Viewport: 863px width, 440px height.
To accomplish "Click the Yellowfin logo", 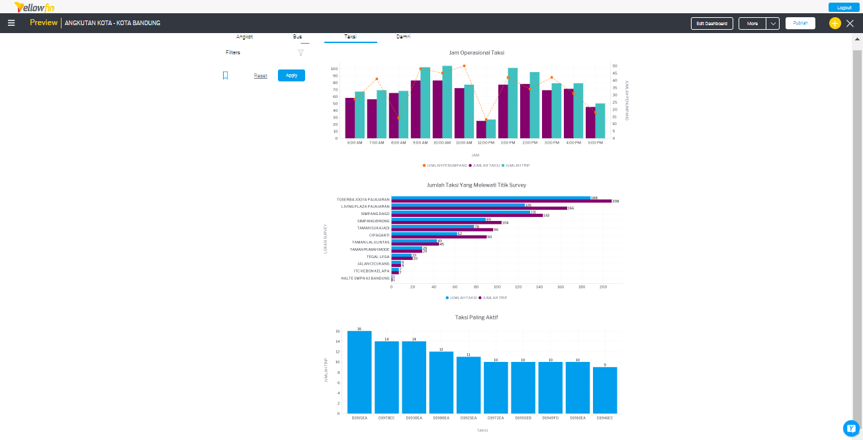I will tap(34, 7).
